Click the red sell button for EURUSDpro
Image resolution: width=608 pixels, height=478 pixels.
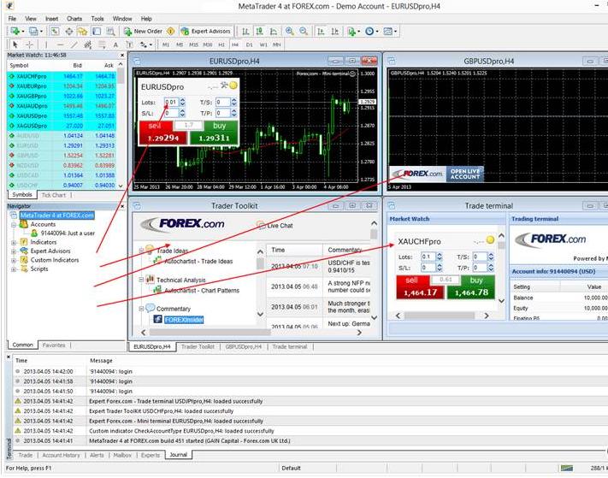point(163,132)
